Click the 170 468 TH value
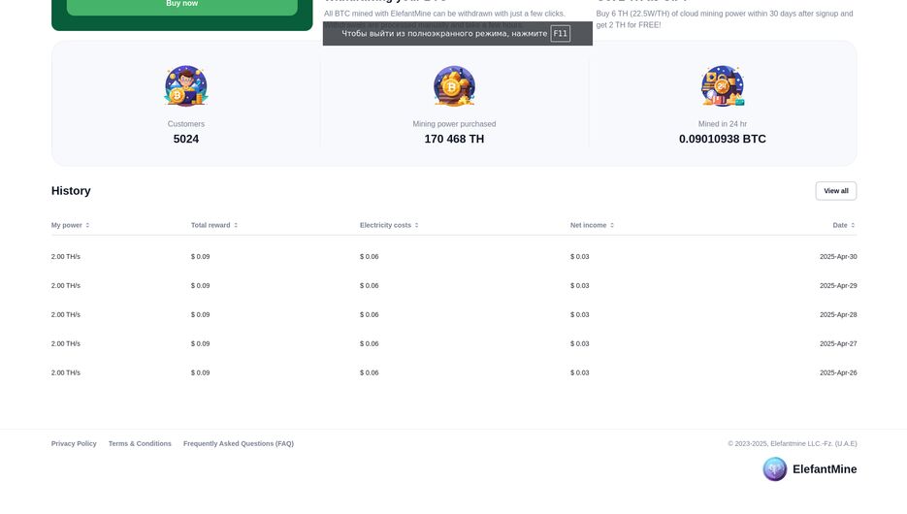Viewport: 907px width, 514px height. [x=454, y=139]
